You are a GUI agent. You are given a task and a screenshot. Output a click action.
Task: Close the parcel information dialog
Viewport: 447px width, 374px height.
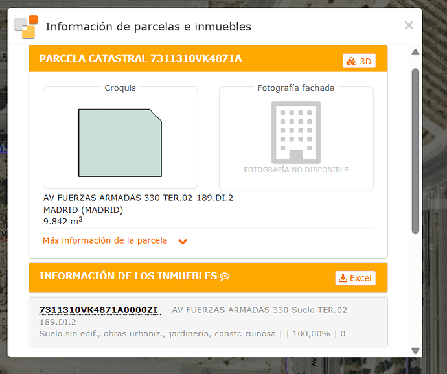408,26
